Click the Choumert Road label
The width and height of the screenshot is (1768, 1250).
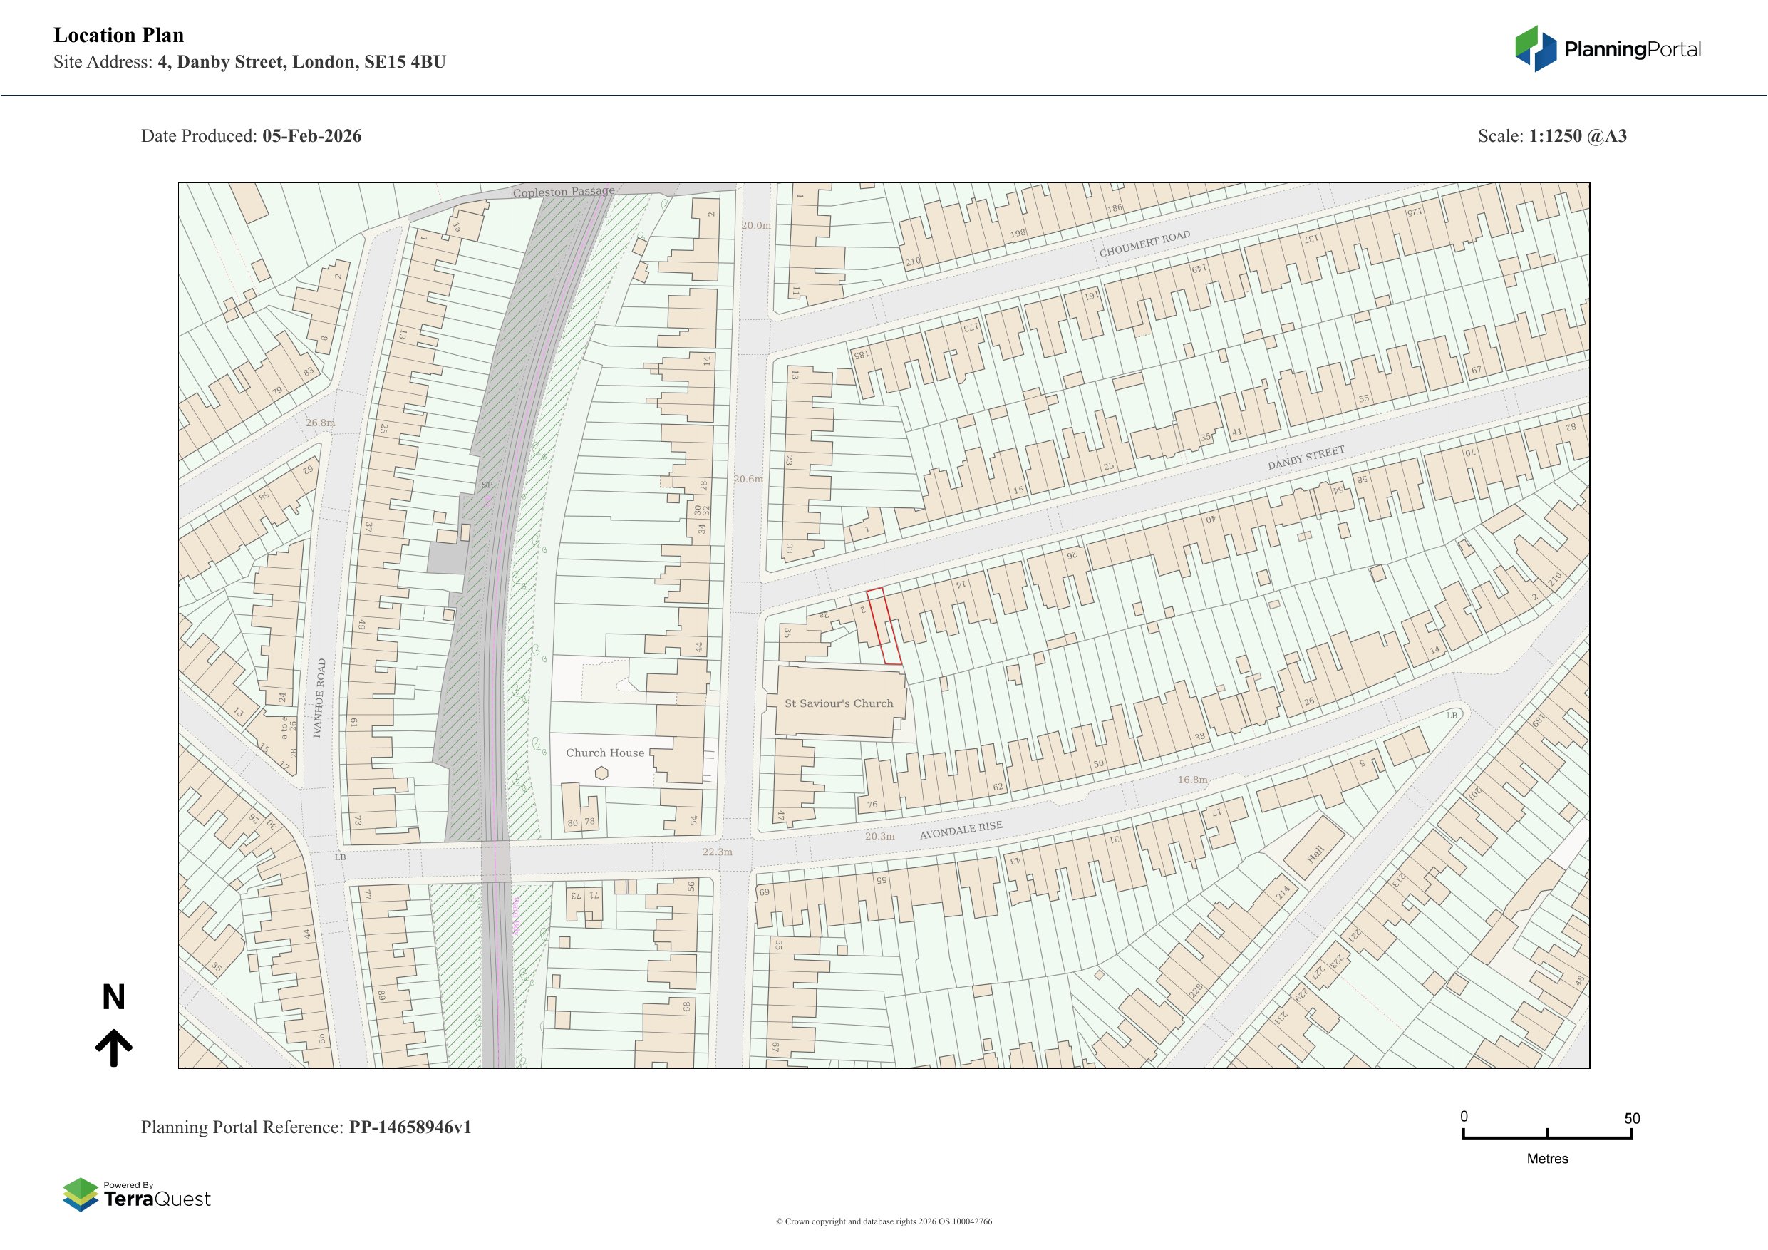tap(1144, 244)
